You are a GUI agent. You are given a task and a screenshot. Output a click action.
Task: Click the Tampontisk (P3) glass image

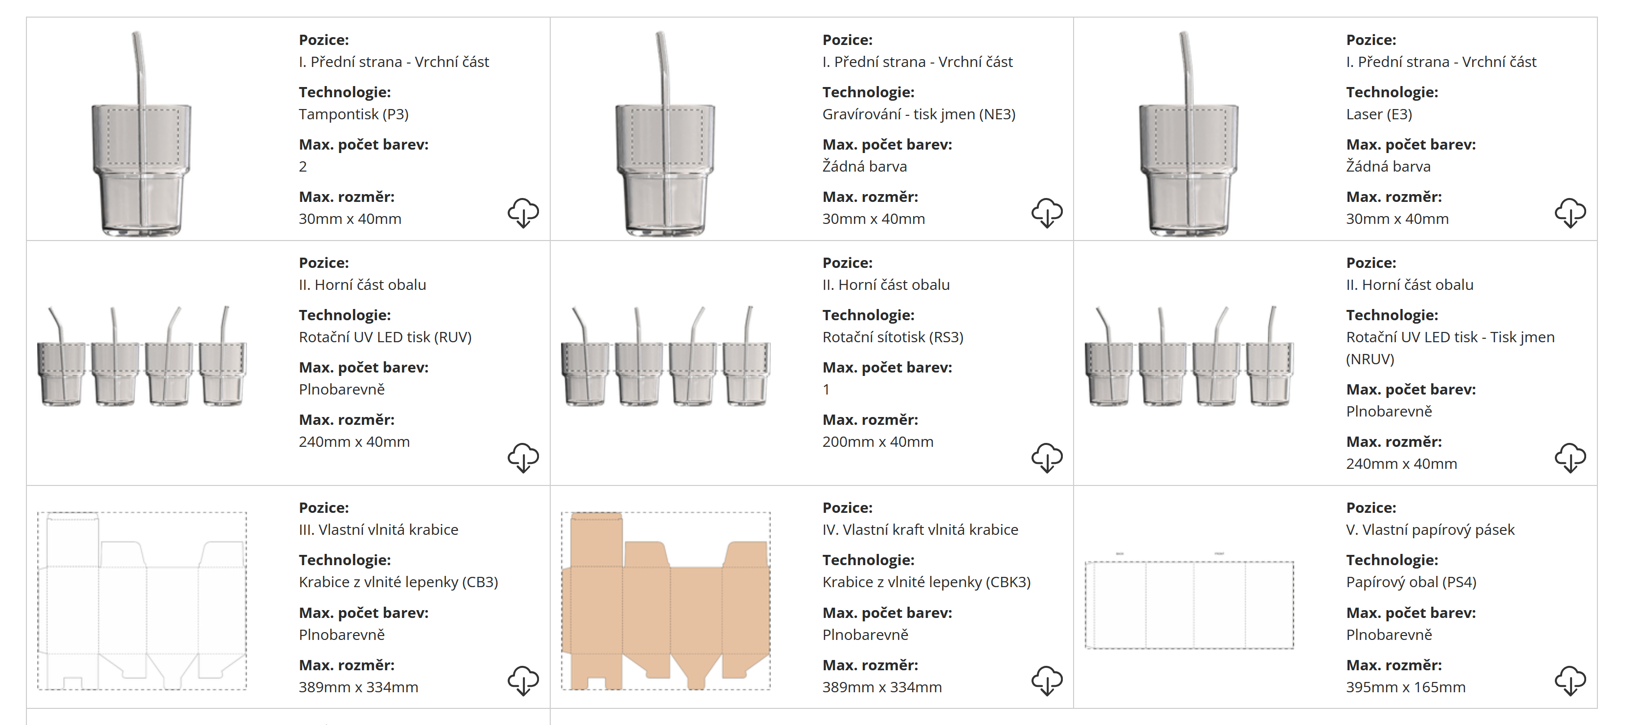[x=141, y=133]
